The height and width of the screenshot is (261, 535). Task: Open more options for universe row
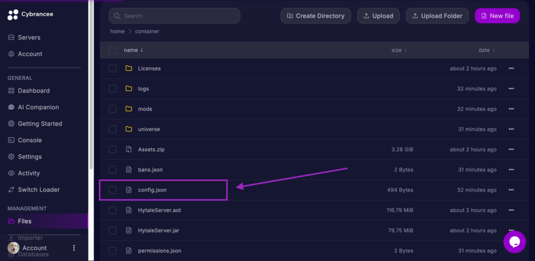pos(511,129)
